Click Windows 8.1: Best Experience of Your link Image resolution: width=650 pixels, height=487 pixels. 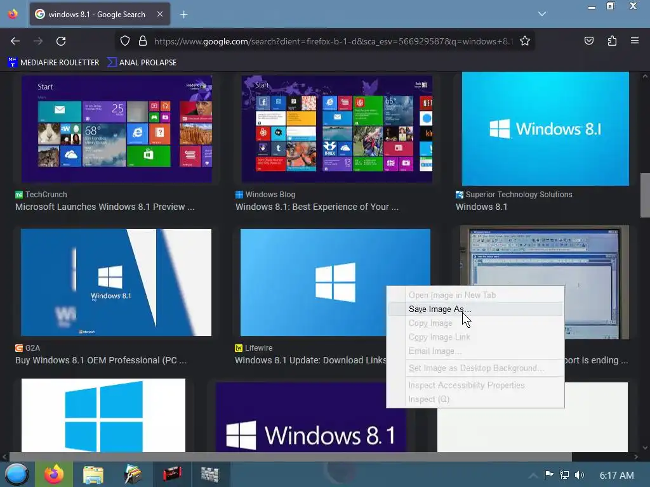[317, 207]
